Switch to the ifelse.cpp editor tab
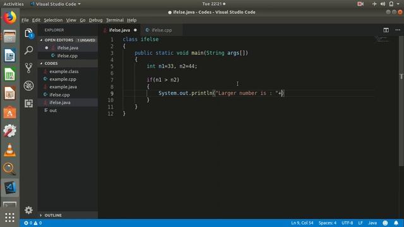The height and width of the screenshot is (227, 404). tap(162, 30)
